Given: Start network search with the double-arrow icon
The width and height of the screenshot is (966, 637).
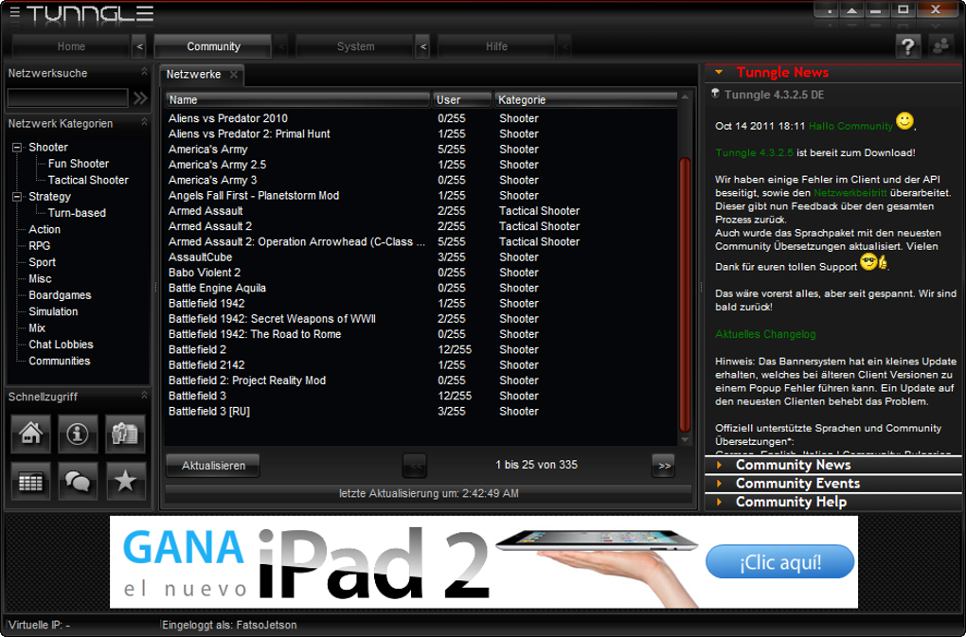Looking at the screenshot, I should tap(140, 97).
